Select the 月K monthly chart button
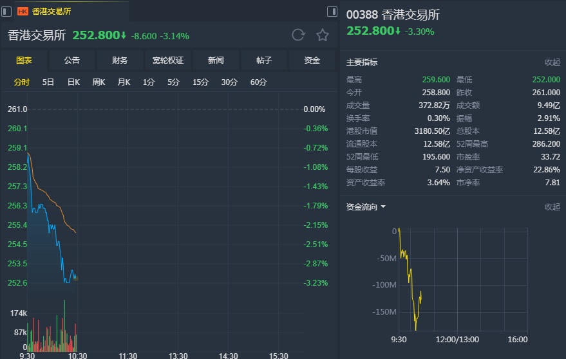Viewport: 566px width, 359px height. coord(124,82)
